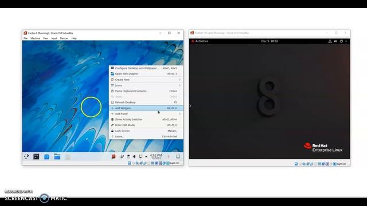Image resolution: width=367 pixels, height=206 pixels.
Task: Click the Right Ctrl host key text in the Red Hat status bar
Action: coord(342,164)
